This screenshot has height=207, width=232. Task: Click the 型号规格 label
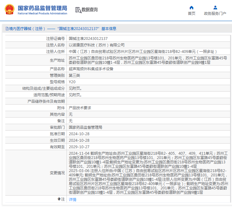[58, 82]
